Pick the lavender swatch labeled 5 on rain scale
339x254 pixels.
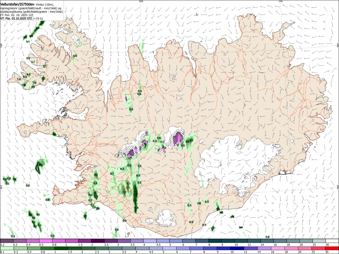[169, 248]
